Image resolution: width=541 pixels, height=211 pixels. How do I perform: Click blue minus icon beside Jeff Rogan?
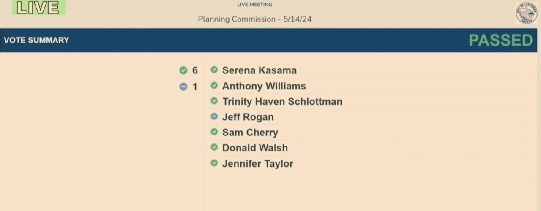tap(214, 116)
